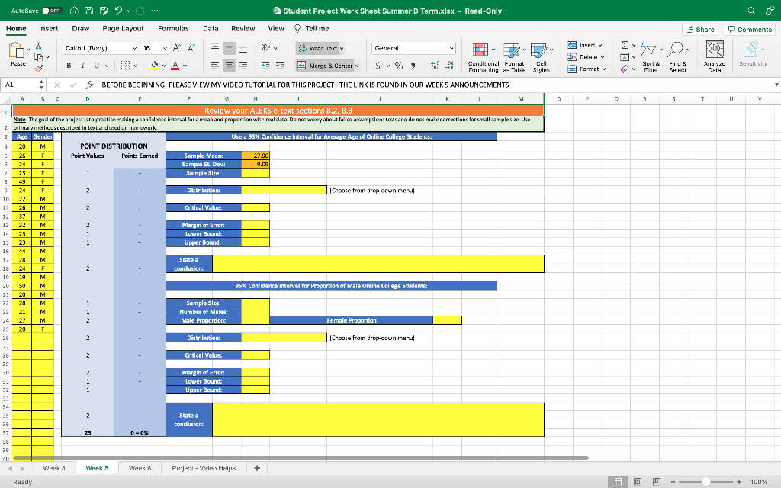The image size is (781, 488).
Task: Open the Review ribbon tab
Action: point(243,28)
